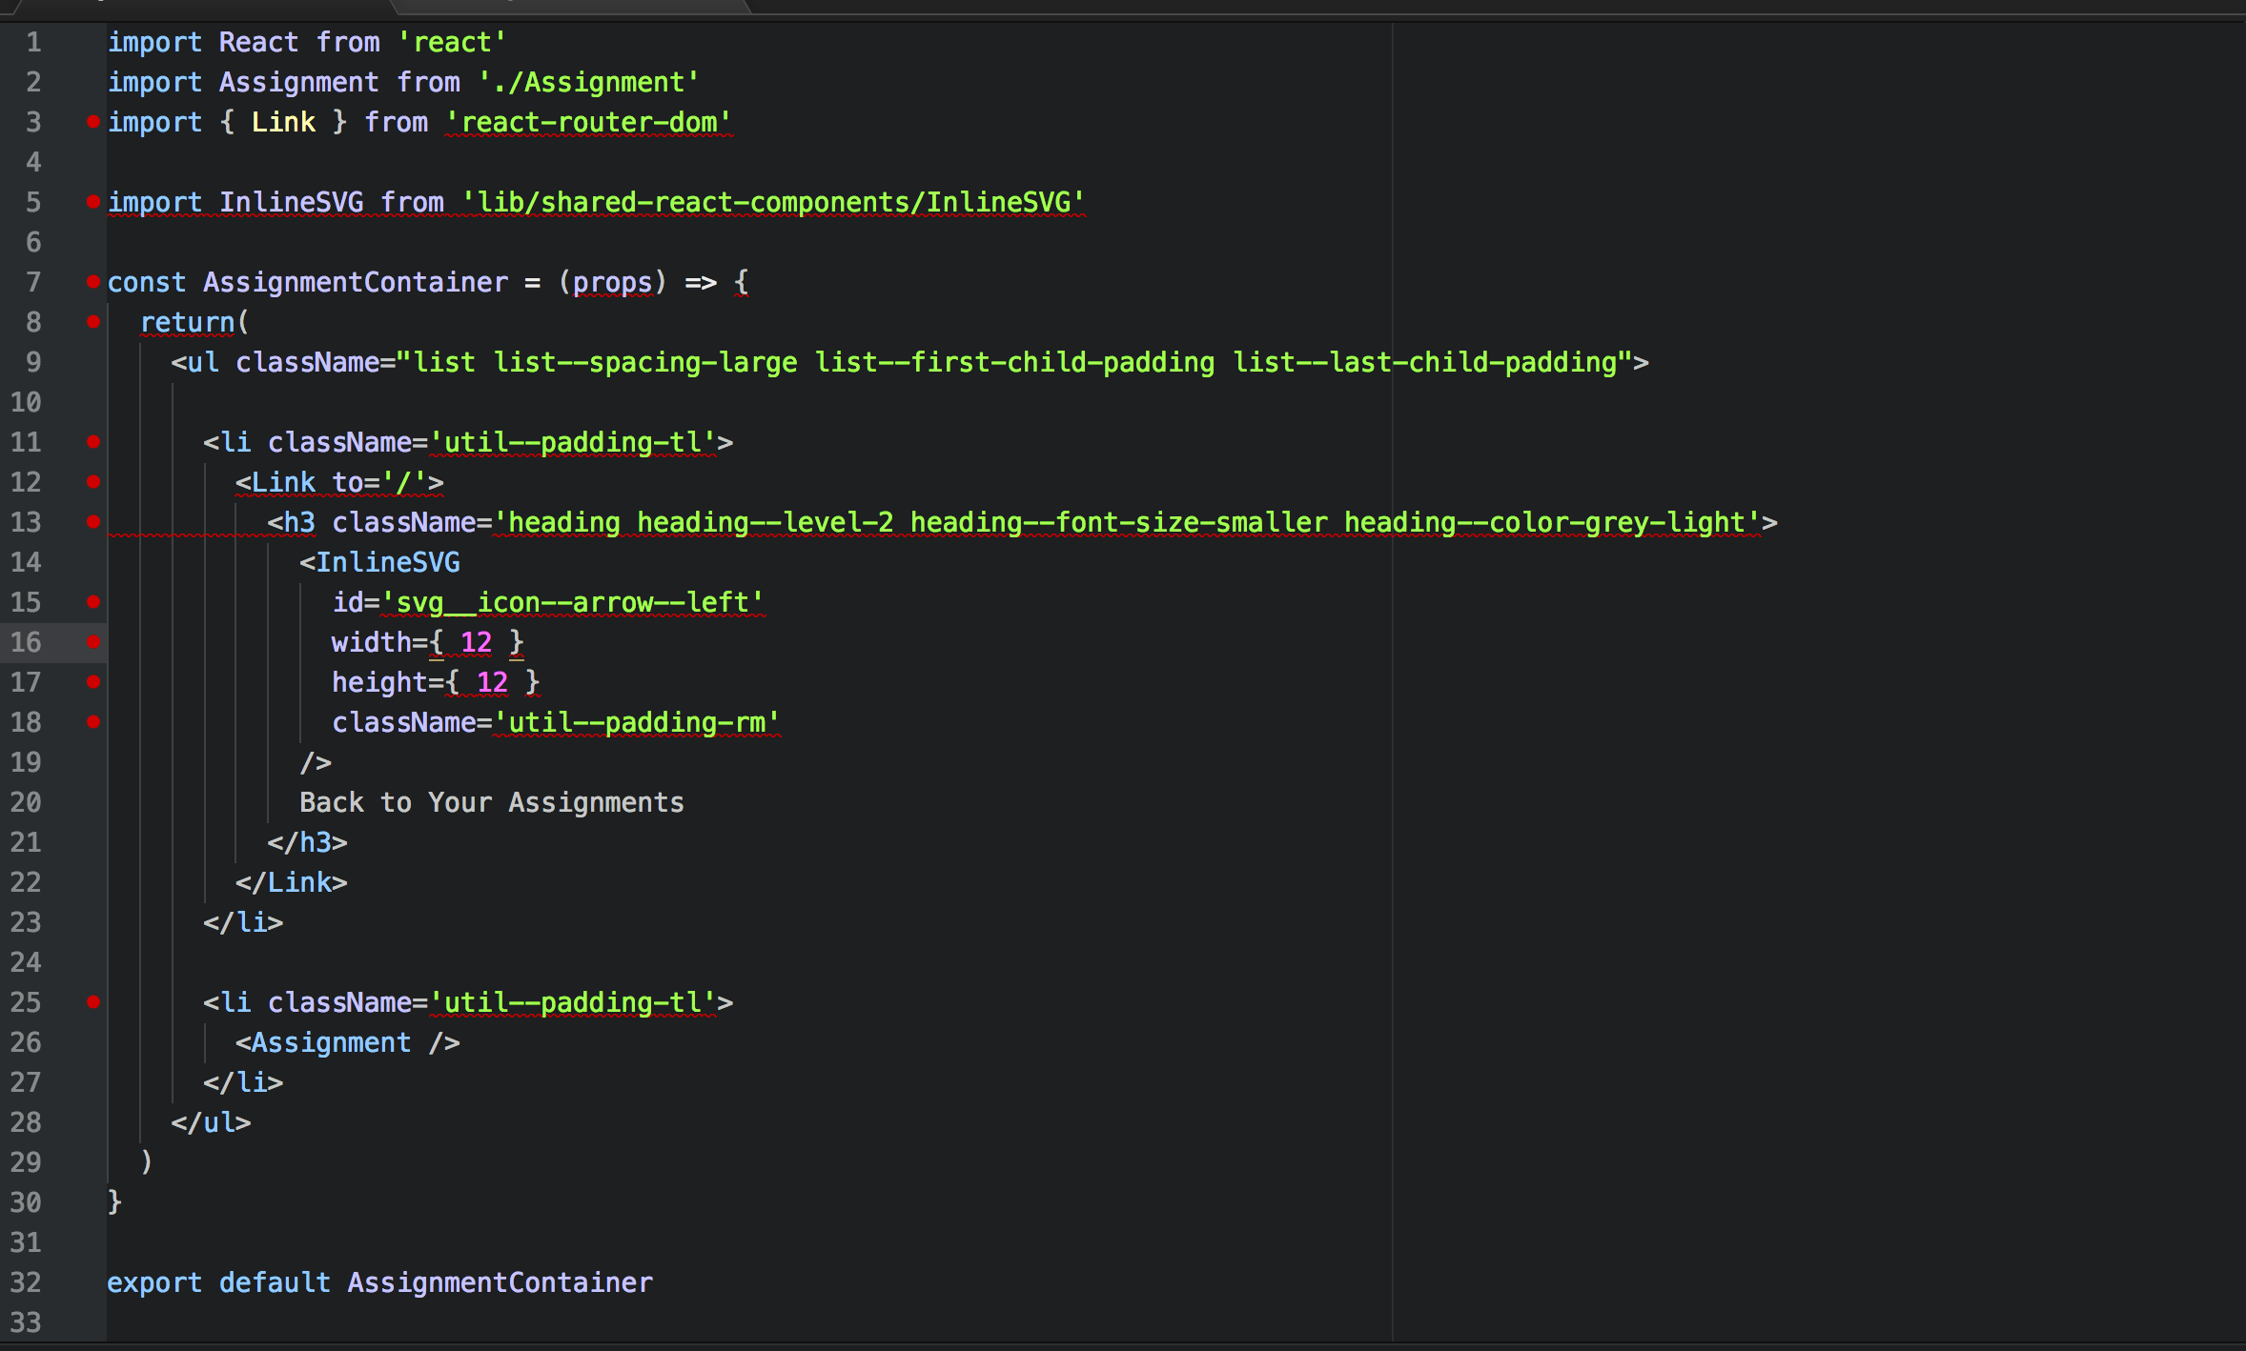Click the lint dot beside line 25
Screen dimensions: 2246x1351
(x=93, y=1002)
